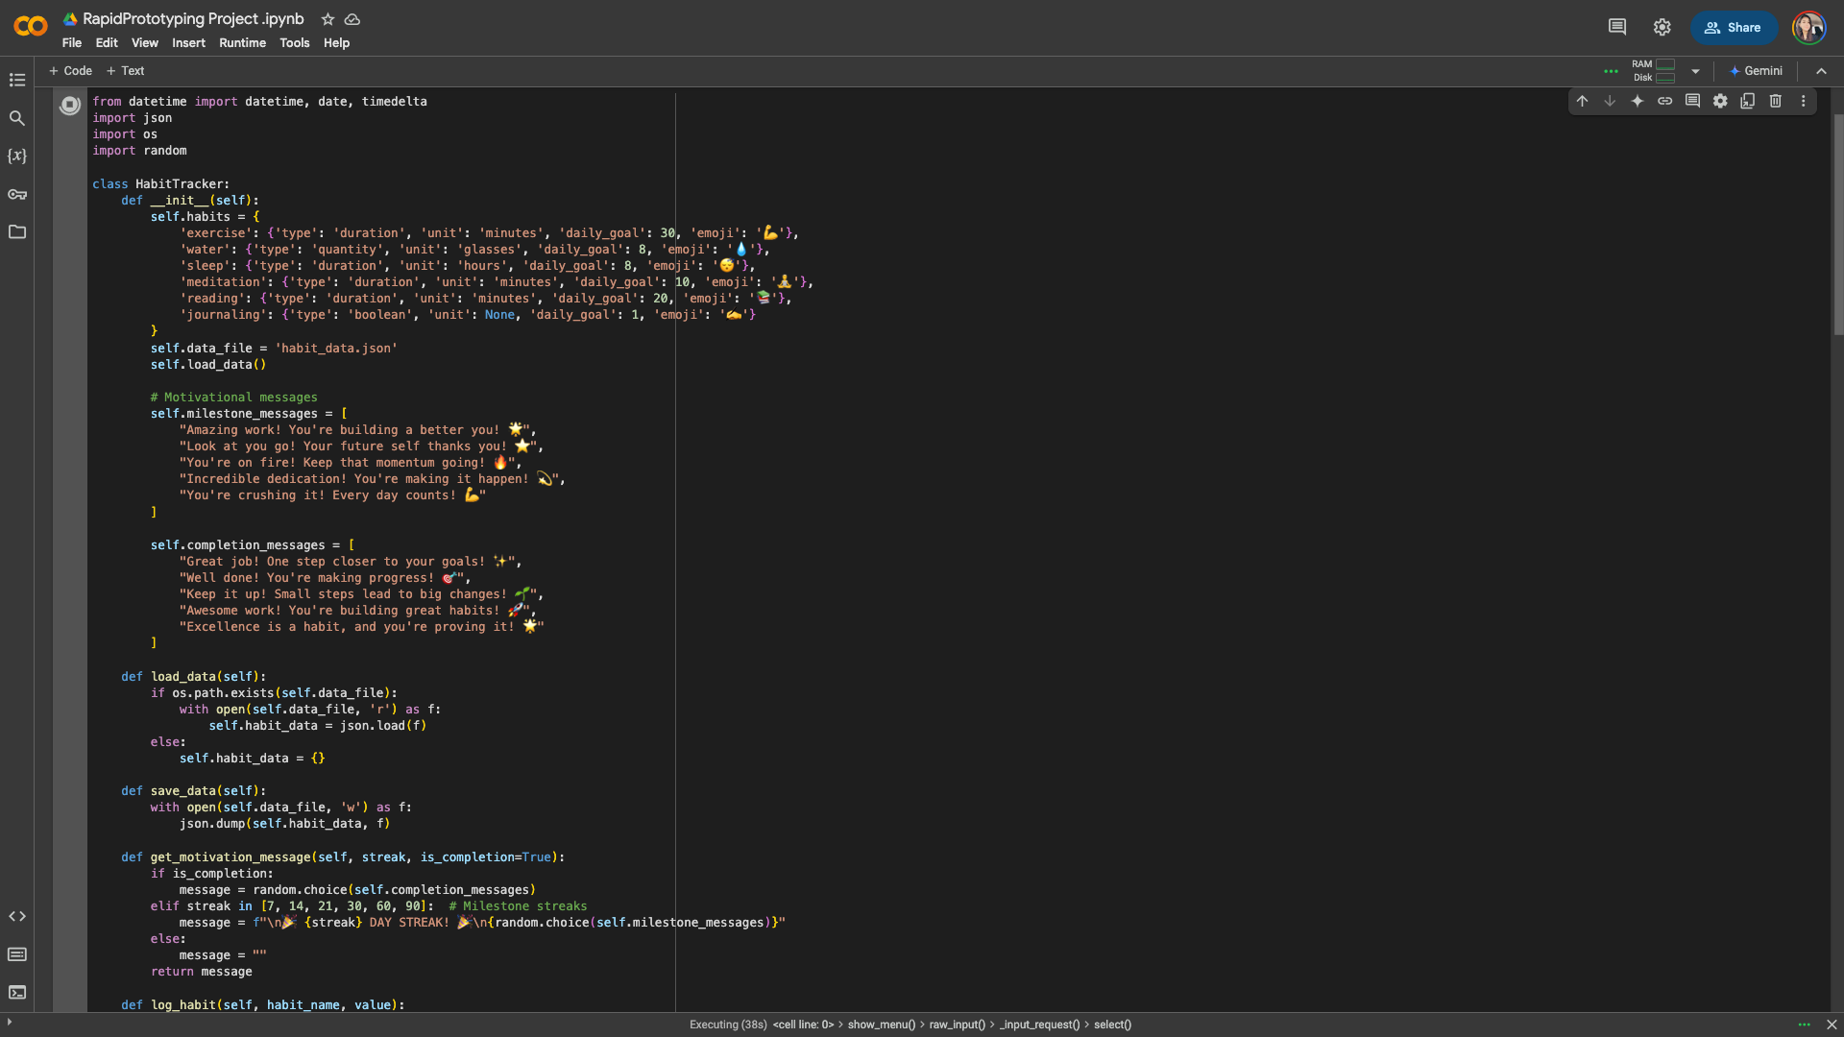Click the 'def save_data(self):' line

point(193,790)
